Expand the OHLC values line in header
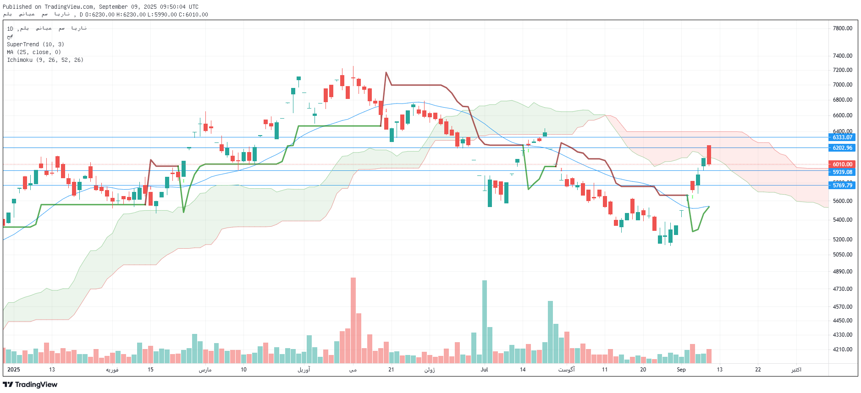The width and height of the screenshot is (861, 393). click(146, 15)
